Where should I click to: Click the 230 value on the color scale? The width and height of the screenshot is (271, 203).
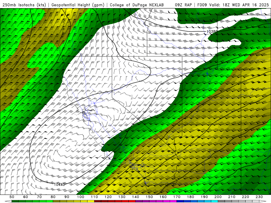coord(259,197)
